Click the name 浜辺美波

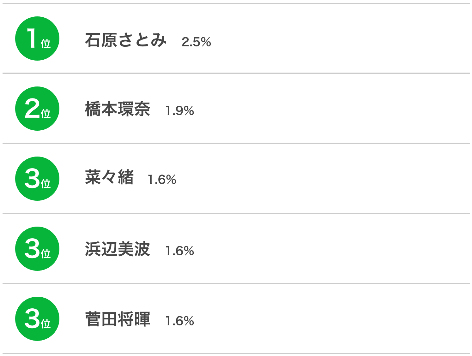coord(118,249)
